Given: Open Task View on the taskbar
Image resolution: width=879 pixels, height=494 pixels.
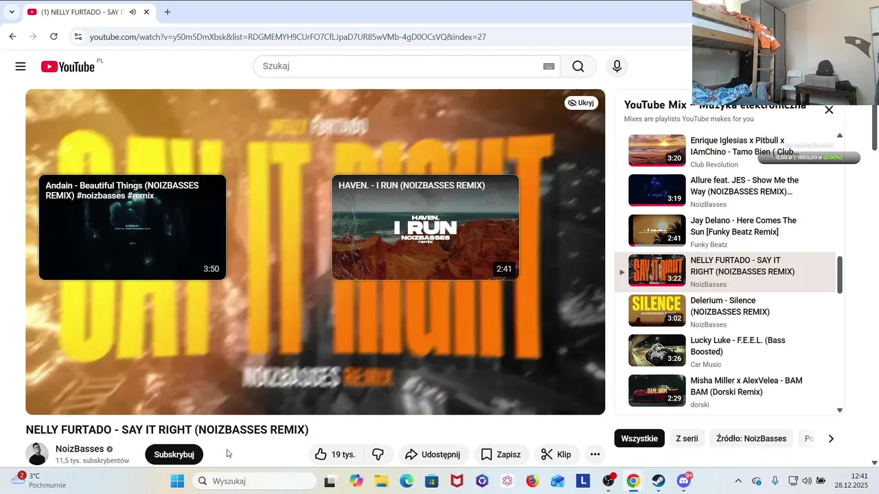Looking at the screenshot, I should [x=330, y=481].
